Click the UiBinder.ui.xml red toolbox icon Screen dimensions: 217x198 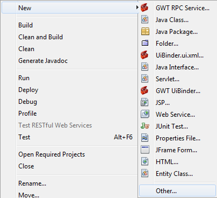[x=144, y=55]
